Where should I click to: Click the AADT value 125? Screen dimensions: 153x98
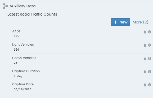pyautogui.click(x=16, y=36)
